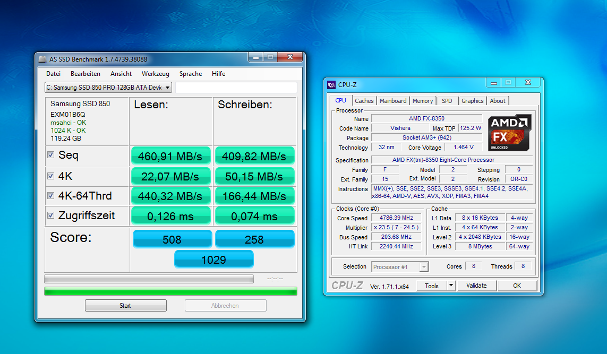Open the Datei menu

pyautogui.click(x=54, y=74)
